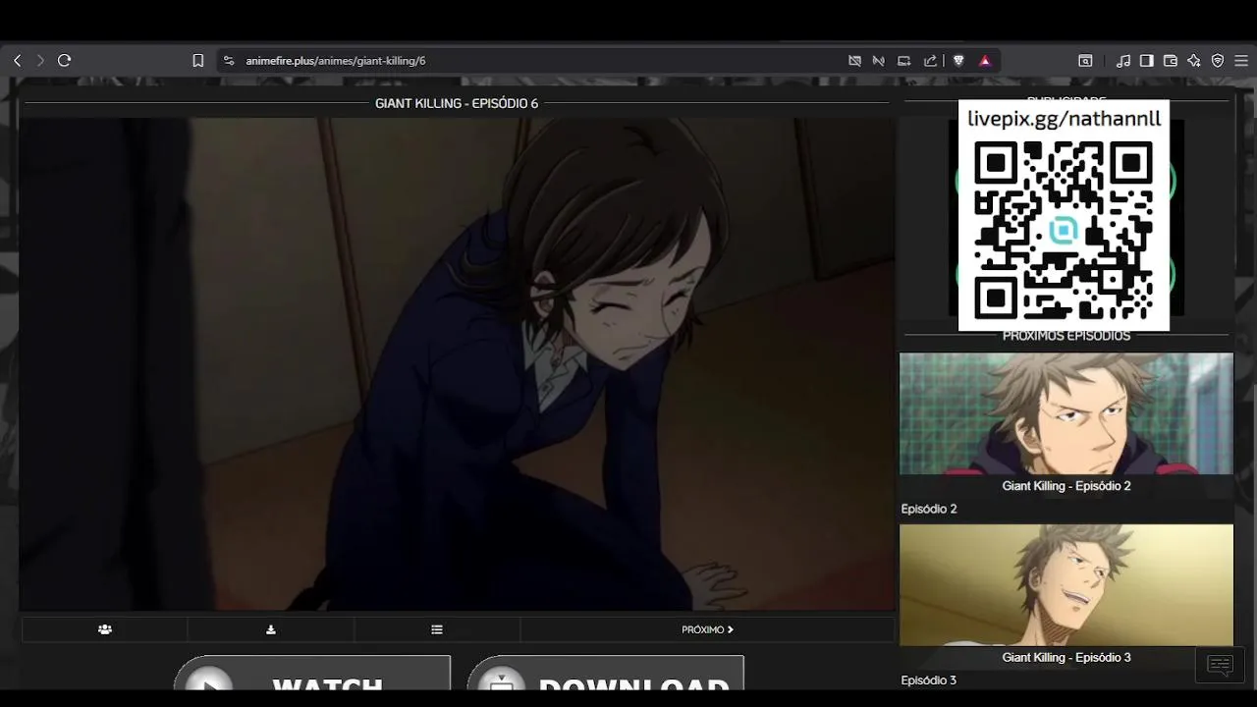Open Brave Rewards triangle icon

pyautogui.click(x=985, y=61)
